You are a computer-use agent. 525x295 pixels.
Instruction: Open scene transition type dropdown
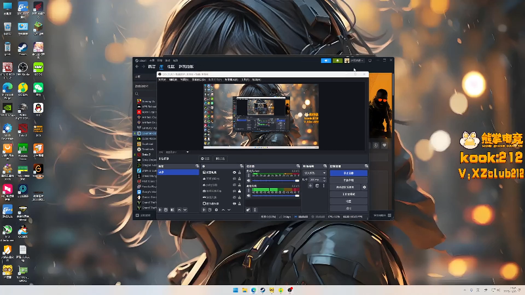[314, 173]
